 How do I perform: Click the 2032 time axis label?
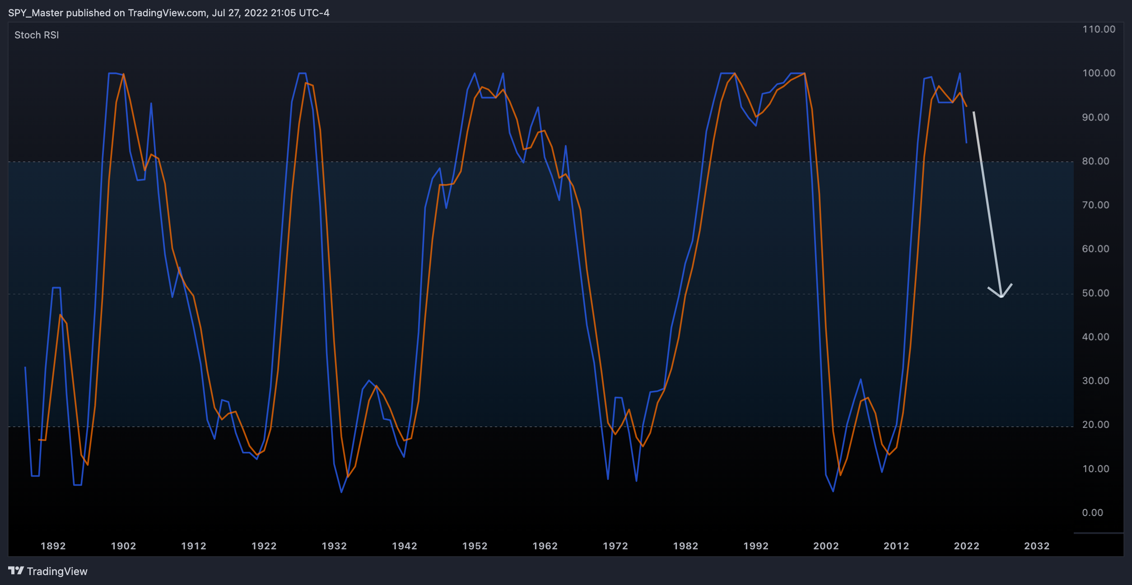1037,546
